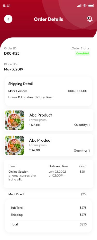Image resolution: width=97 pixels, height=240 pixels.
Task: Open the second Abc Product food image
Action: pyautogui.click(x=14, y=145)
